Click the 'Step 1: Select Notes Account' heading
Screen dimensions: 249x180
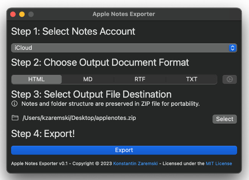coord(73,31)
